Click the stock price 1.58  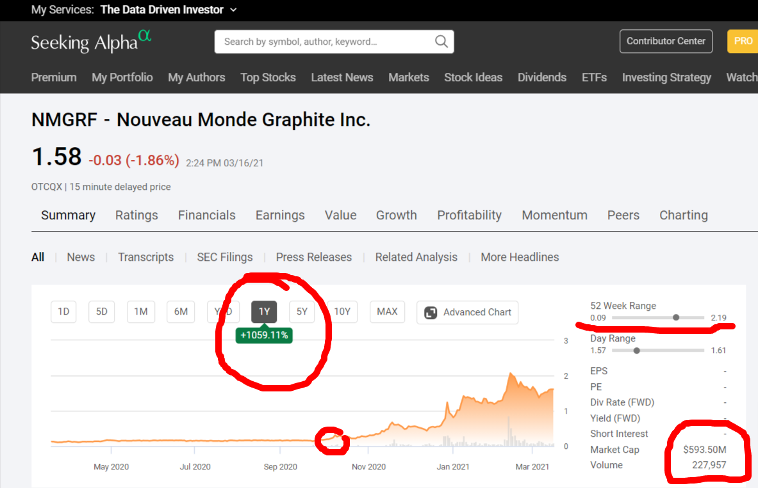(56, 157)
